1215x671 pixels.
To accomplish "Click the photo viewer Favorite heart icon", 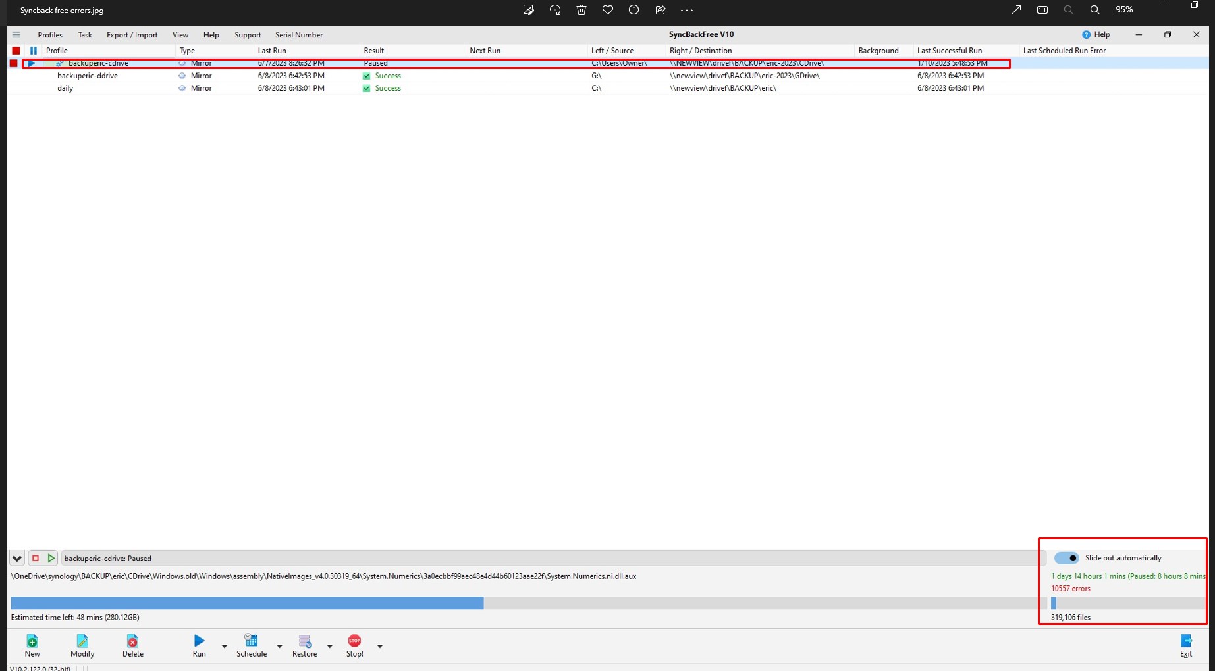I will (x=608, y=10).
